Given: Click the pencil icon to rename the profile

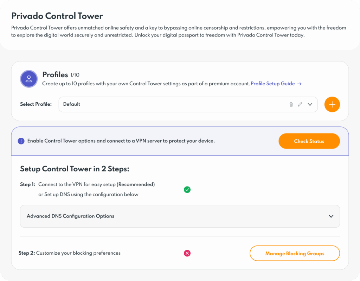Looking at the screenshot, I should click(300, 104).
